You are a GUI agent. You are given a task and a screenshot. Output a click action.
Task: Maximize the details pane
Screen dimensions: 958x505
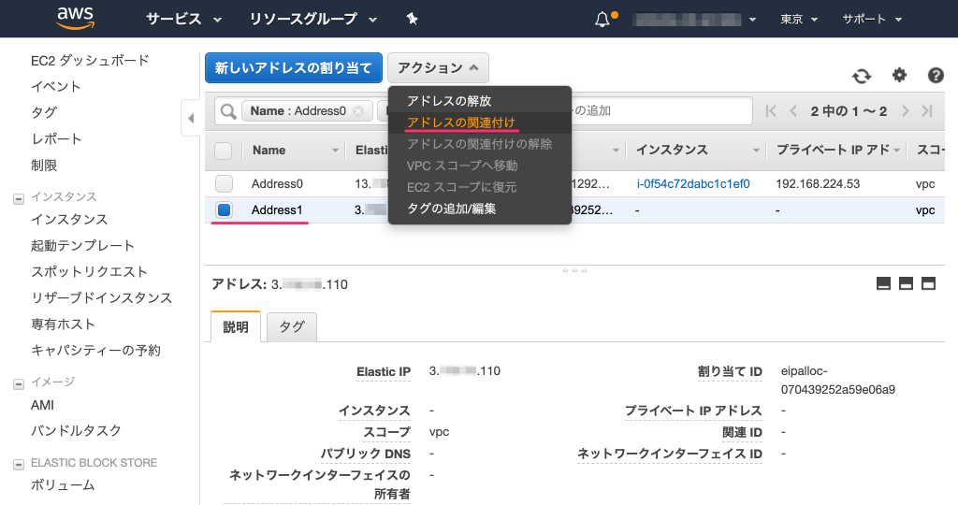tap(929, 283)
